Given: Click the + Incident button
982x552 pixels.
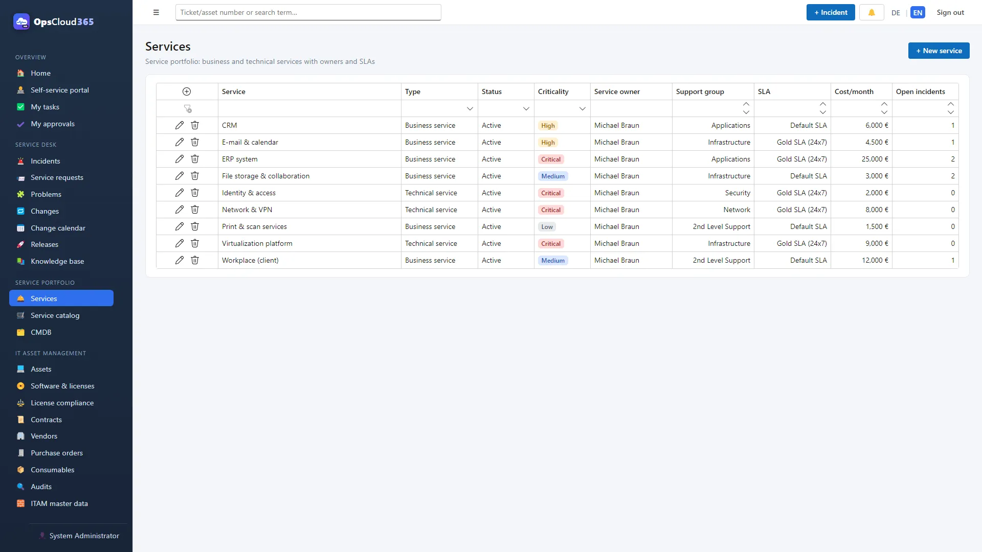Looking at the screenshot, I should 831,12.
